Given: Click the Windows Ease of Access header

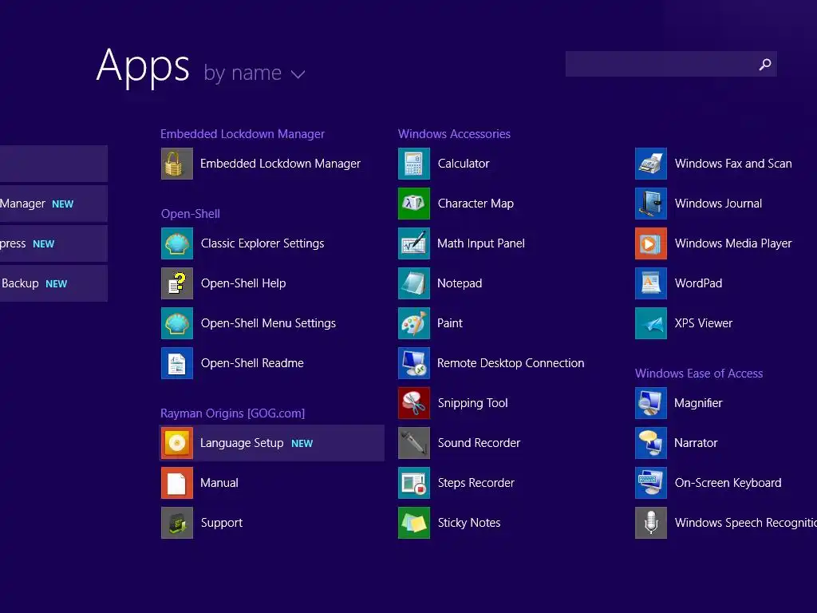Looking at the screenshot, I should [699, 374].
